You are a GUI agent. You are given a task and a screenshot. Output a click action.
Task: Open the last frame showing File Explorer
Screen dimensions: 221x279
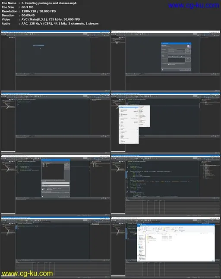(x=165, y=248)
